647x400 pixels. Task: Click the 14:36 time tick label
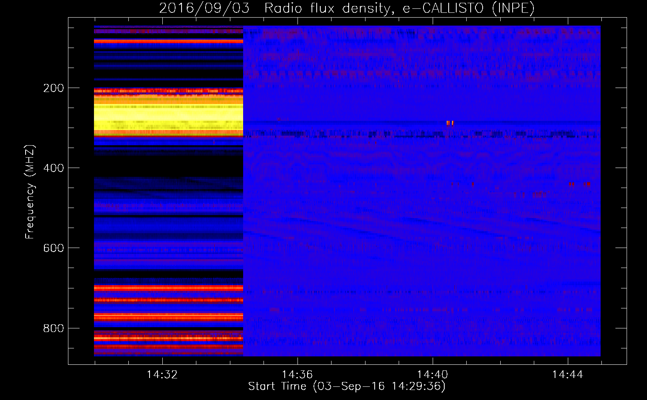pos(297,375)
